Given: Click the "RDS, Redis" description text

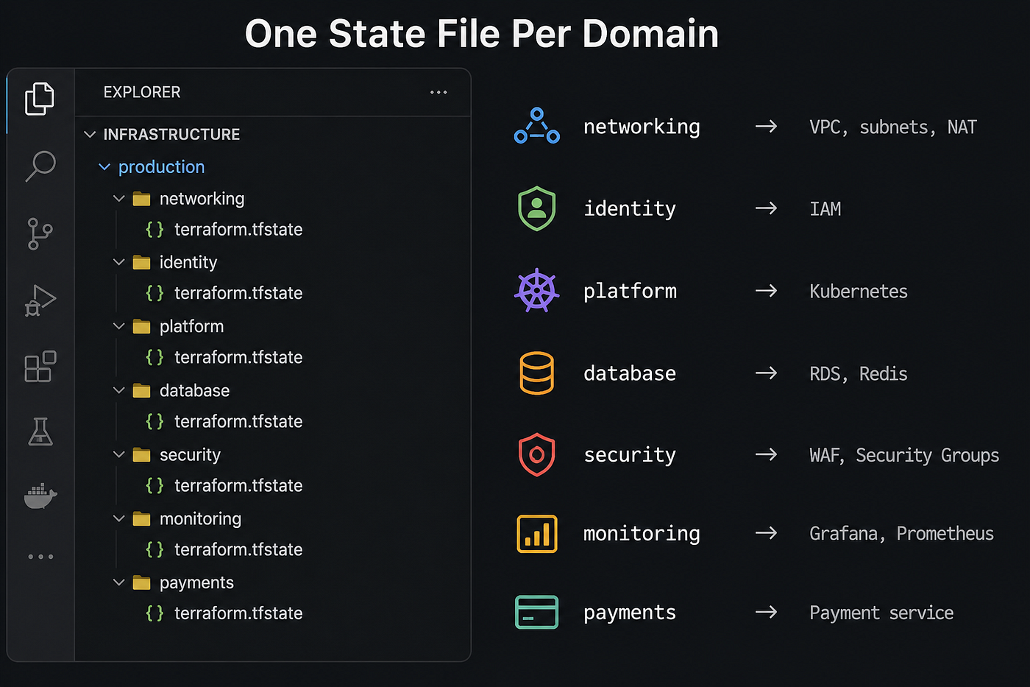Looking at the screenshot, I should tap(859, 374).
